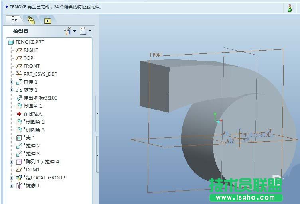Click the 镜像 1 mirror icon
The image size is (300, 204).
(19, 186)
